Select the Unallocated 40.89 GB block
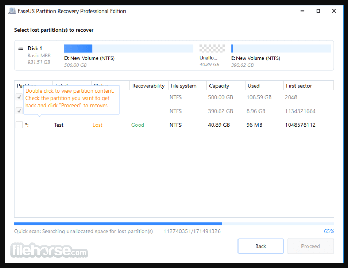Screen dimensions: 348x268 (x=212, y=48)
